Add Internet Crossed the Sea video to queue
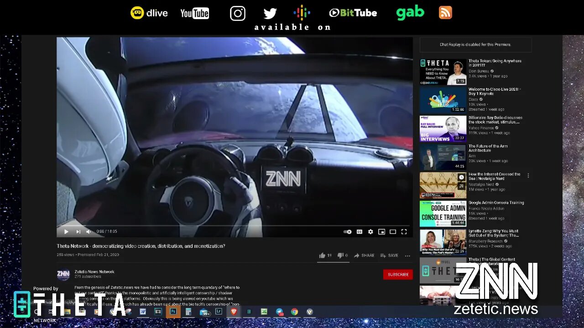Image resolution: width=584 pixels, height=328 pixels. (461, 186)
